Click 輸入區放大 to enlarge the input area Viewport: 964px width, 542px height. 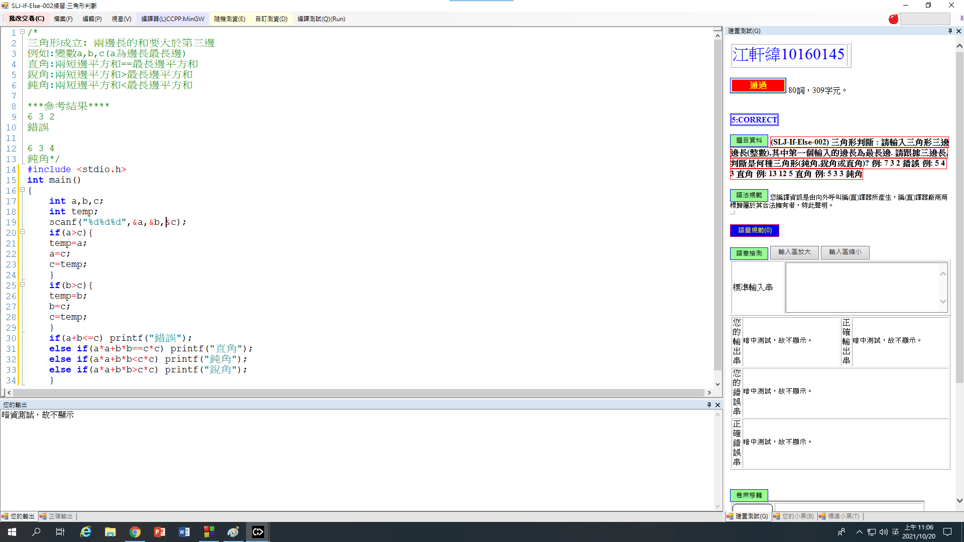coord(794,252)
